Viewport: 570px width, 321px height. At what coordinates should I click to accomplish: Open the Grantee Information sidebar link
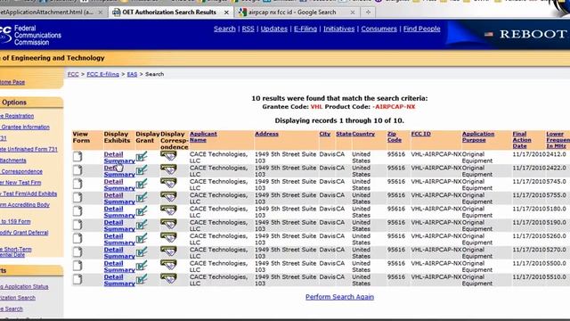(x=25, y=127)
